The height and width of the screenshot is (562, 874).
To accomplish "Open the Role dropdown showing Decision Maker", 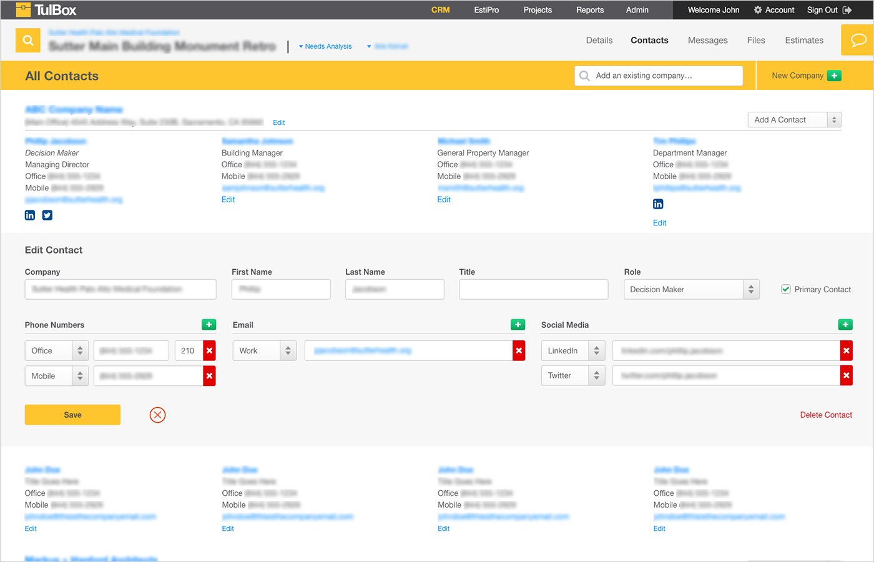I will pyautogui.click(x=692, y=289).
